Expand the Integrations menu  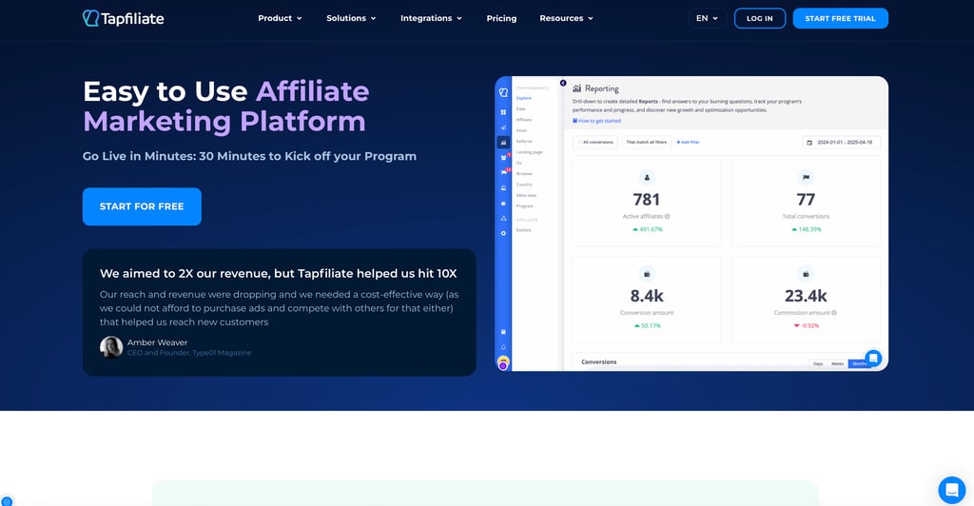click(x=431, y=19)
